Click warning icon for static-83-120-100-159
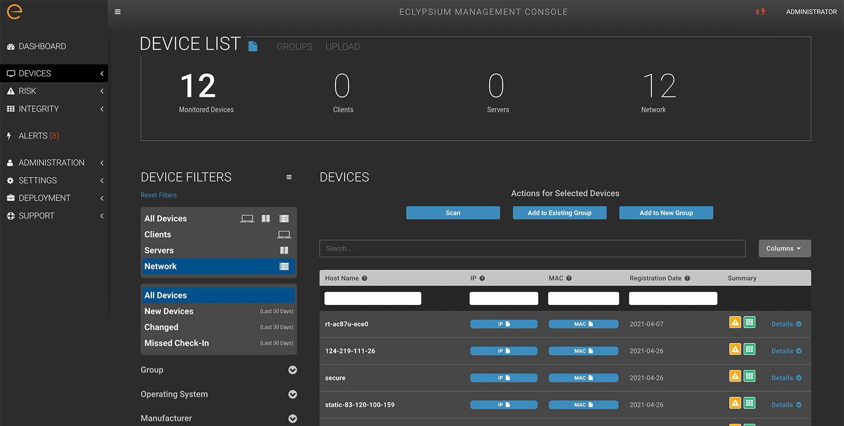Screen dimensions: 844x426 735,403
